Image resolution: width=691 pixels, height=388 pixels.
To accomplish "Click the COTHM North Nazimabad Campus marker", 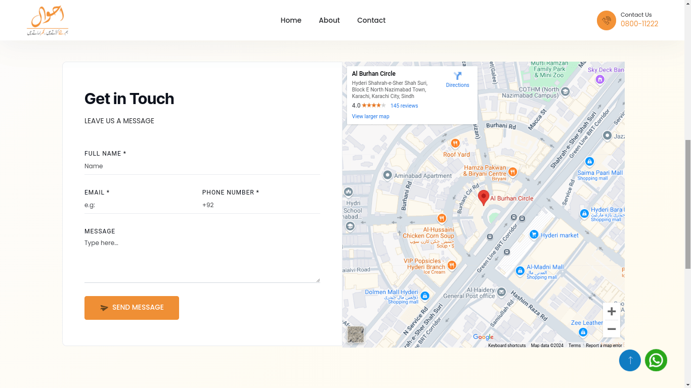I will [x=566, y=91].
